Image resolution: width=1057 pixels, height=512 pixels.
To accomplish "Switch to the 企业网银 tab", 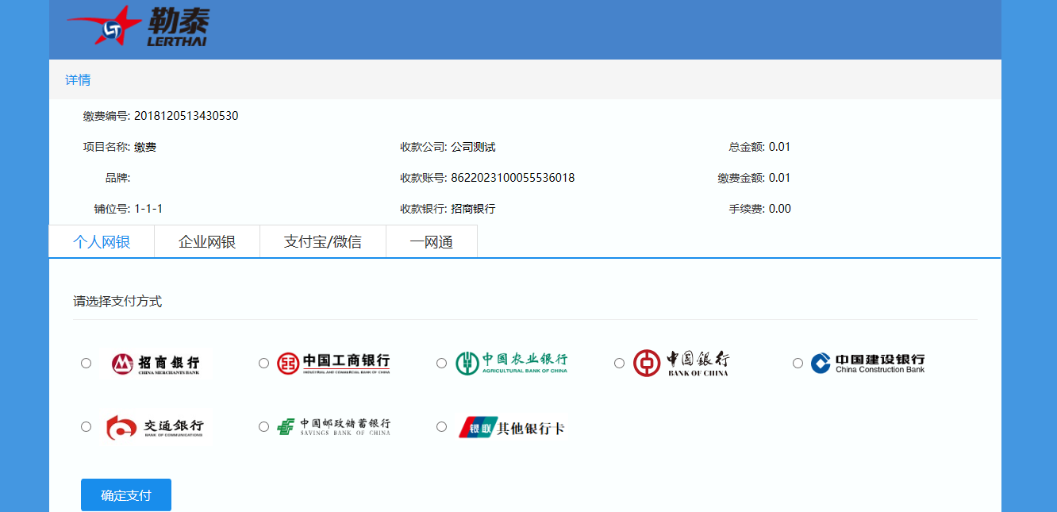I will [207, 242].
